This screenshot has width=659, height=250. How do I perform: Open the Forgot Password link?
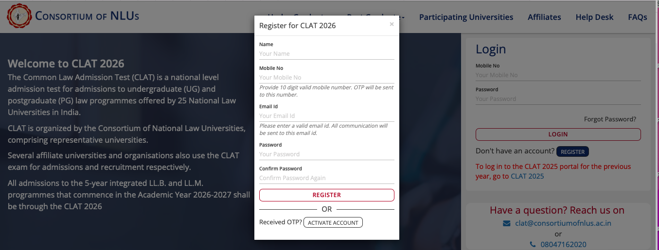tap(610, 119)
